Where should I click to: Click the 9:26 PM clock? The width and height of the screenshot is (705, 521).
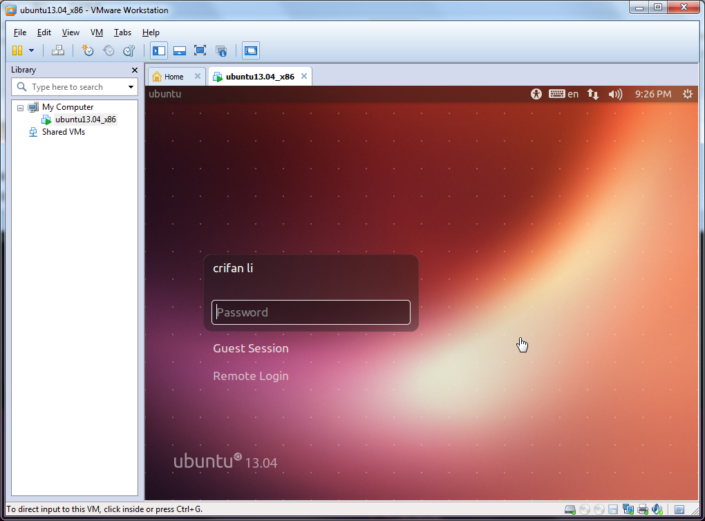pos(653,94)
